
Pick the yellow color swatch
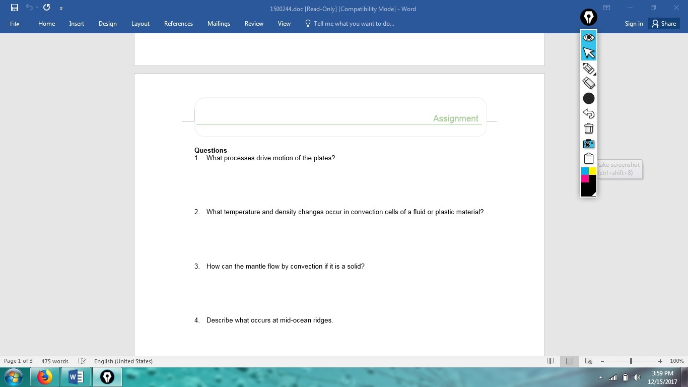[x=593, y=171]
